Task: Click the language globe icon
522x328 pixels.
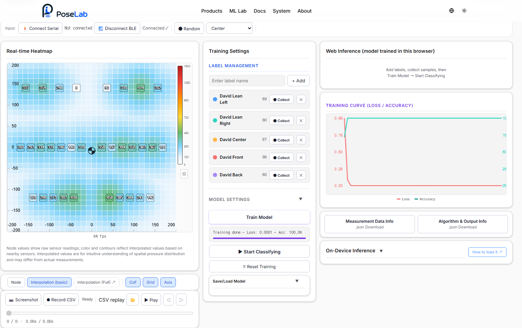Action: [x=452, y=11]
